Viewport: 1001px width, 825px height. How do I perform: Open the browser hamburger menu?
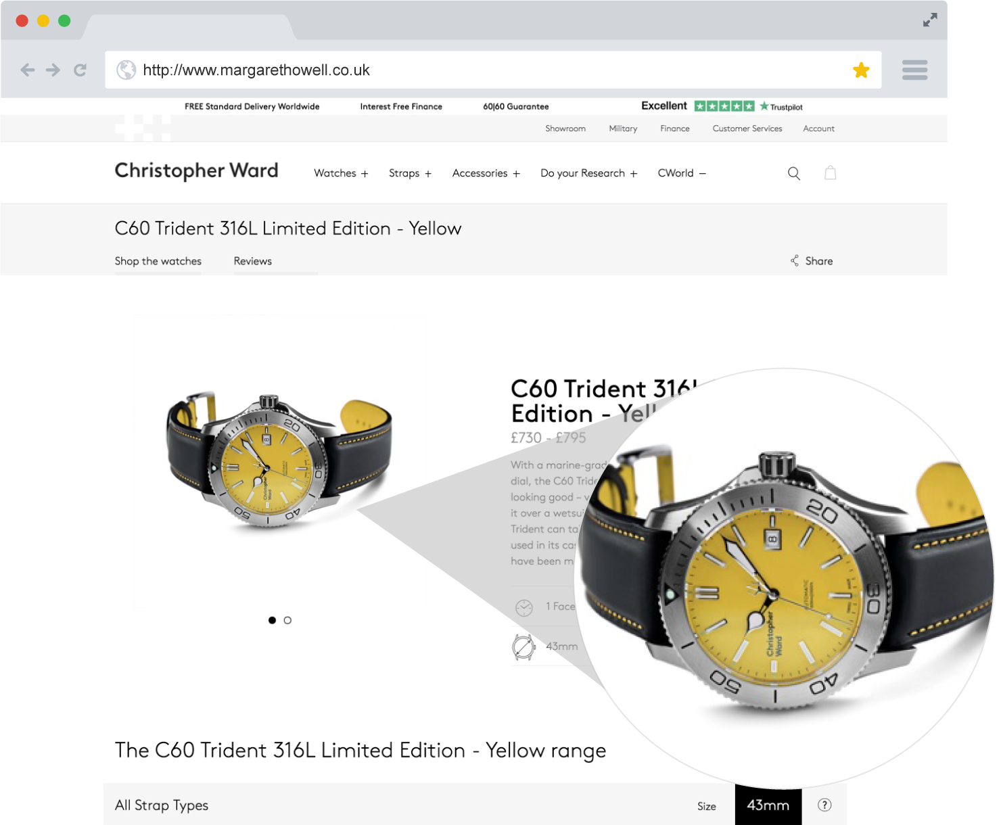click(914, 70)
